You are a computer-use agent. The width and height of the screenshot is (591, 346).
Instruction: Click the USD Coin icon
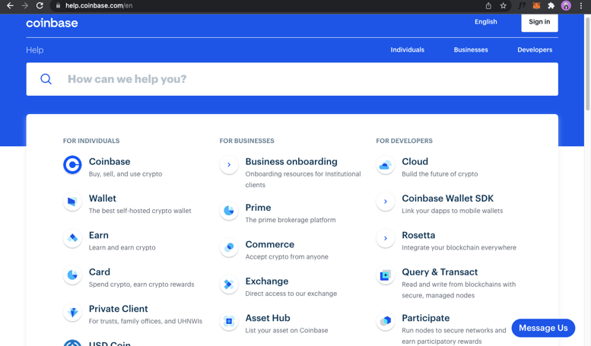[x=72, y=343]
